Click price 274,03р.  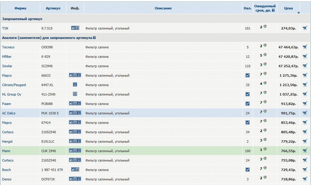[288, 29]
